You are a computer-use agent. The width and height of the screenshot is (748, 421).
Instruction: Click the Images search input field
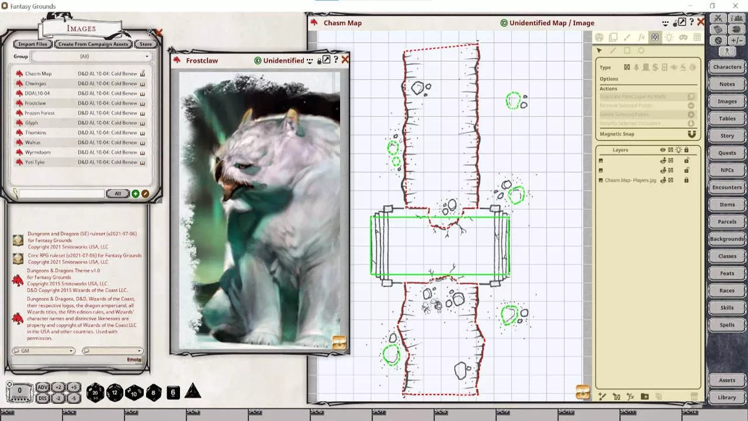point(61,194)
